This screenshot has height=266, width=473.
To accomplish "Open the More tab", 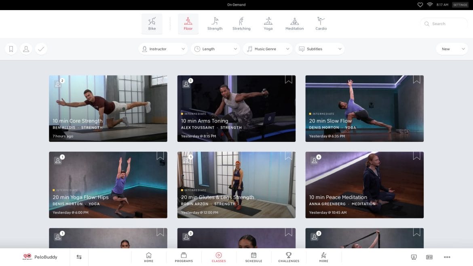I will point(324,257).
